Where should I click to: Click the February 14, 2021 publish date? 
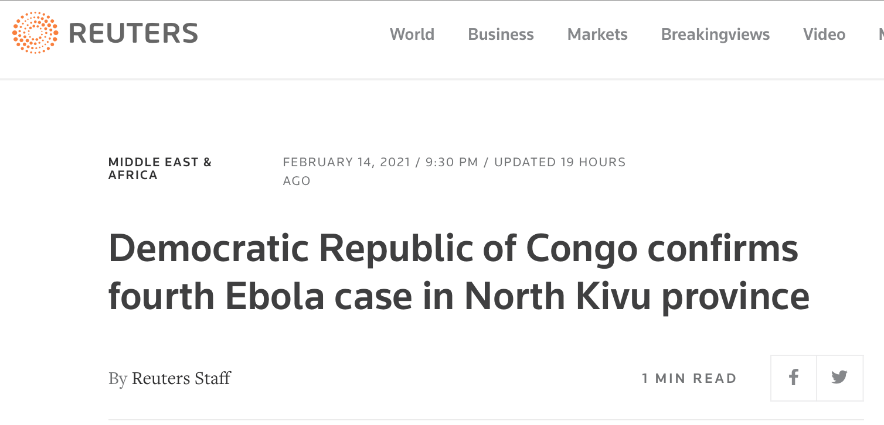coord(346,162)
